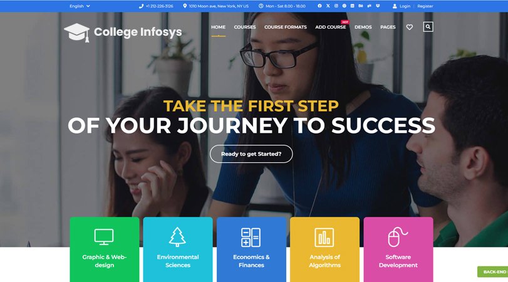Click the Back-End button at corner
The width and height of the screenshot is (508, 282).
493,272
